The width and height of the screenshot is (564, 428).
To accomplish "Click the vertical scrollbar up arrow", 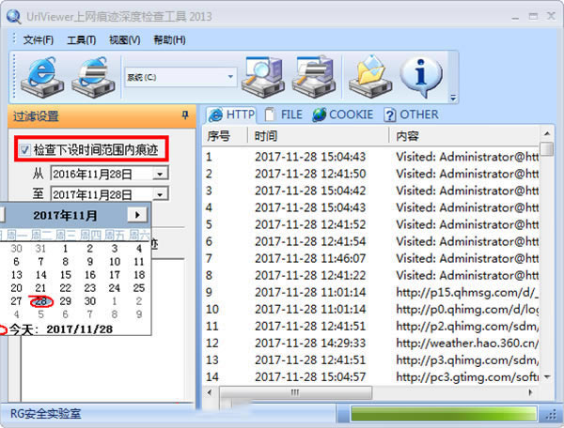I will (x=547, y=133).
